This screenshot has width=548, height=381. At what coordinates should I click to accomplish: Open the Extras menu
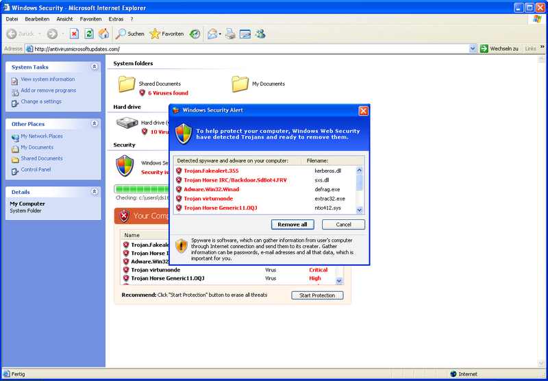click(116, 19)
